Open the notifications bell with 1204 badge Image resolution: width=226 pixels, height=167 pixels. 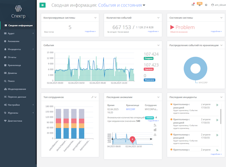[199, 5]
